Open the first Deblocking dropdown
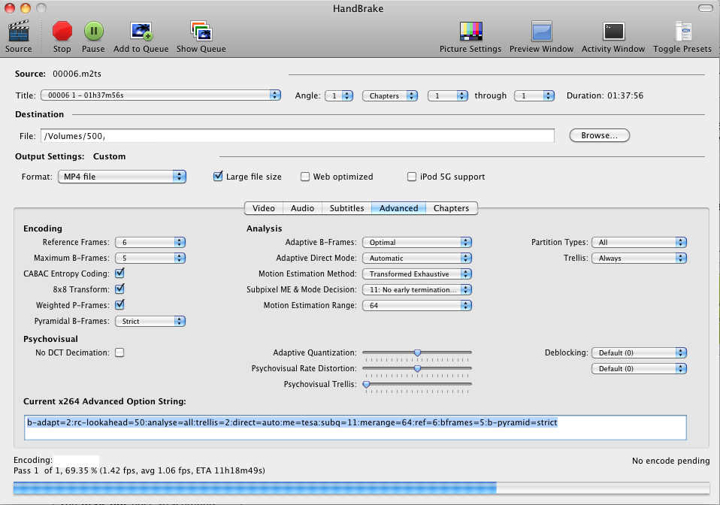This screenshot has height=505, width=720. tap(639, 352)
